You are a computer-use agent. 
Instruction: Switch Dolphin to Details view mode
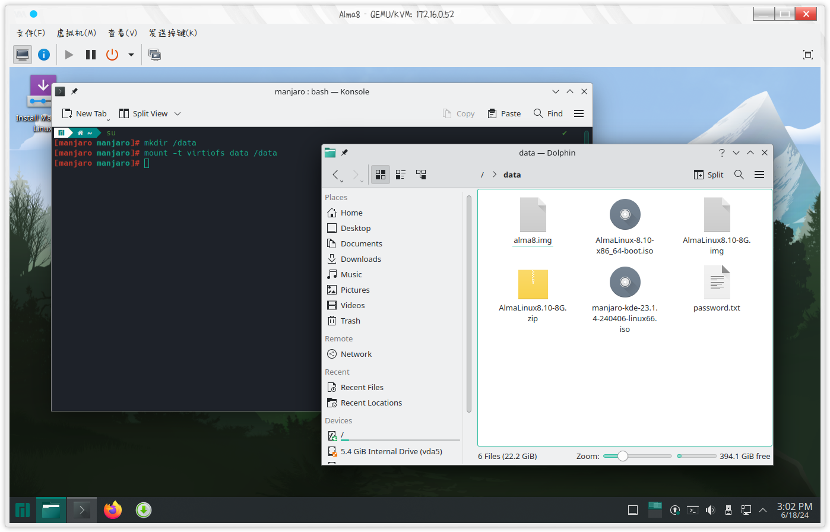[x=421, y=175]
